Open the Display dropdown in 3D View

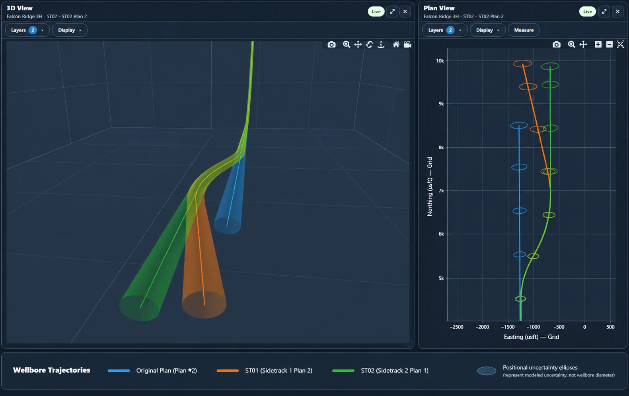click(70, 30)
